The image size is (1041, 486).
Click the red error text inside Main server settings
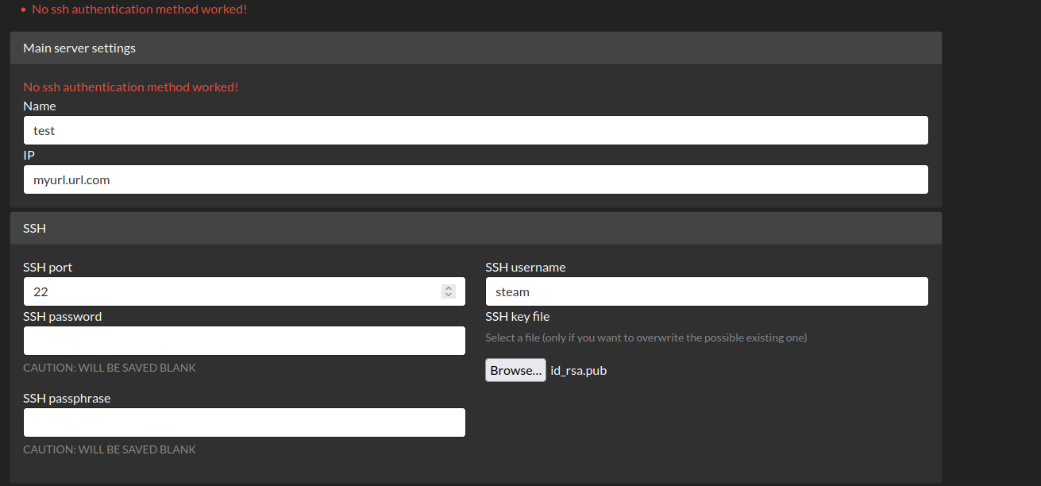click(x=131, y=87)
